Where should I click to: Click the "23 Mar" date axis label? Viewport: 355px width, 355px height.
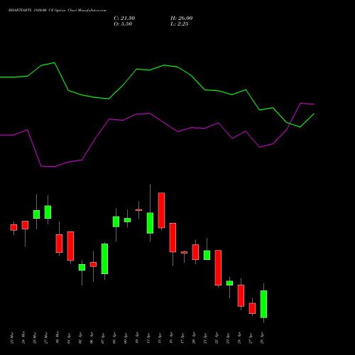[x=12, y=338]
